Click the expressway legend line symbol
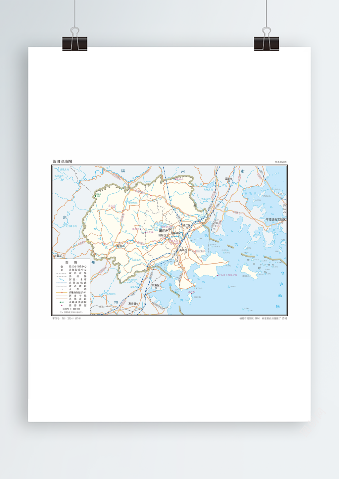This screenshot has width=339, height=479. [62, 293]
